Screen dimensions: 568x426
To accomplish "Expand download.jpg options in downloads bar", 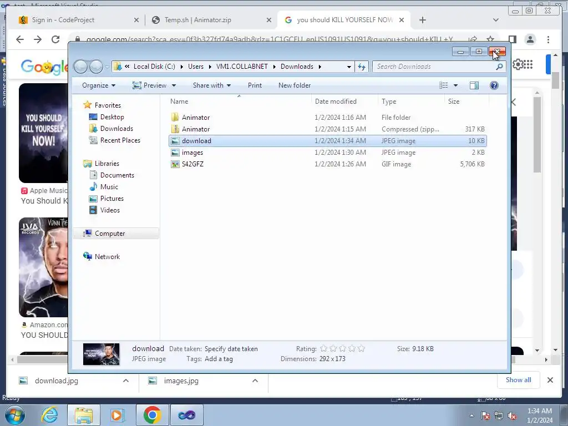I will pos(126,381).
